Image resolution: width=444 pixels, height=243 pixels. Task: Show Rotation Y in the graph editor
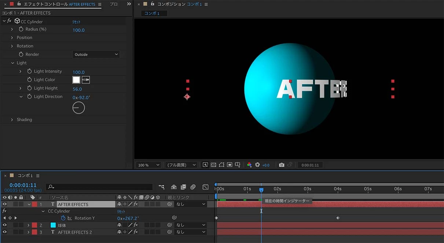[70, 218]
